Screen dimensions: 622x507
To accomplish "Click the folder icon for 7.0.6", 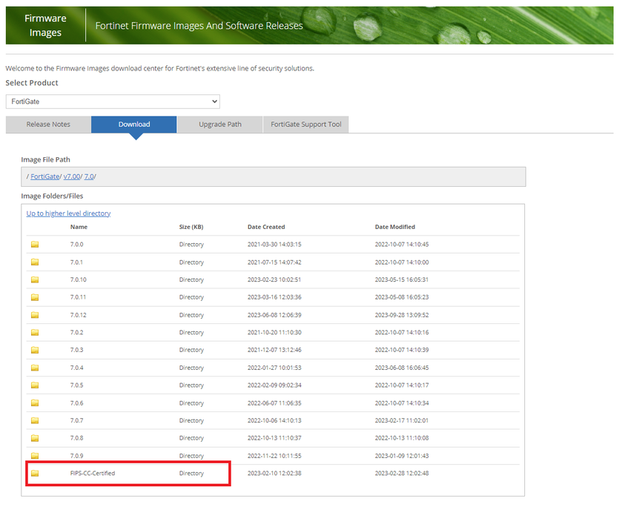I will [35, 403].
